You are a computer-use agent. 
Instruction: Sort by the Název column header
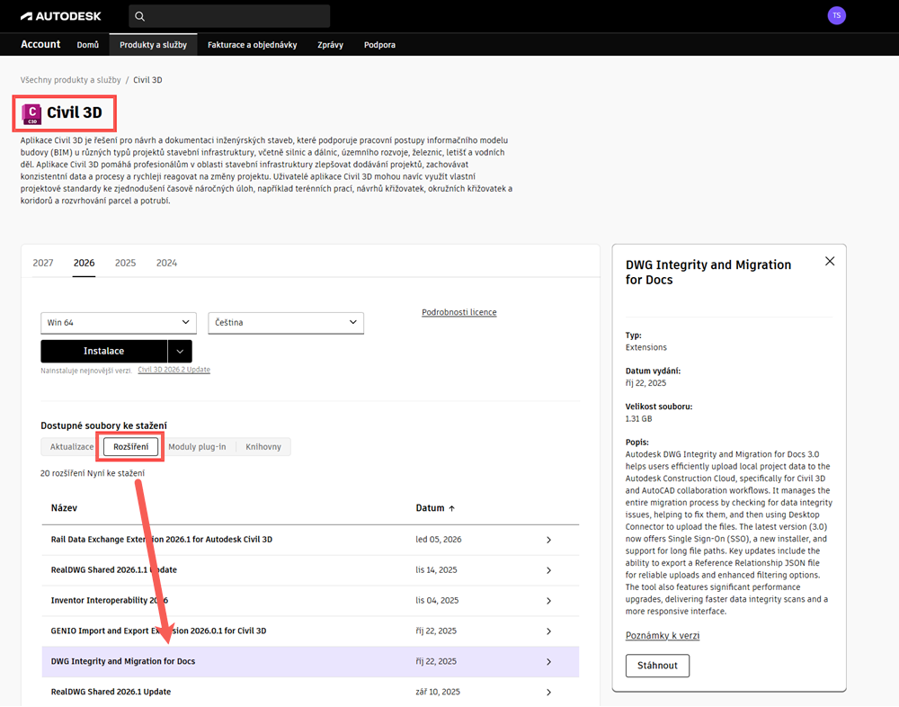64,508
